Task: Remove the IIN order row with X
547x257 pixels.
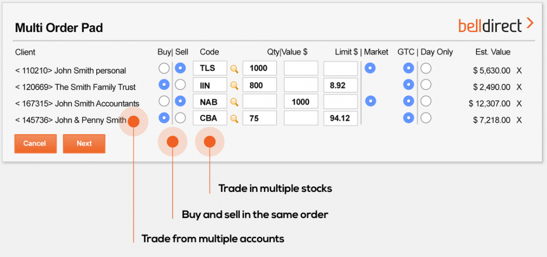Action: [519, 87]
